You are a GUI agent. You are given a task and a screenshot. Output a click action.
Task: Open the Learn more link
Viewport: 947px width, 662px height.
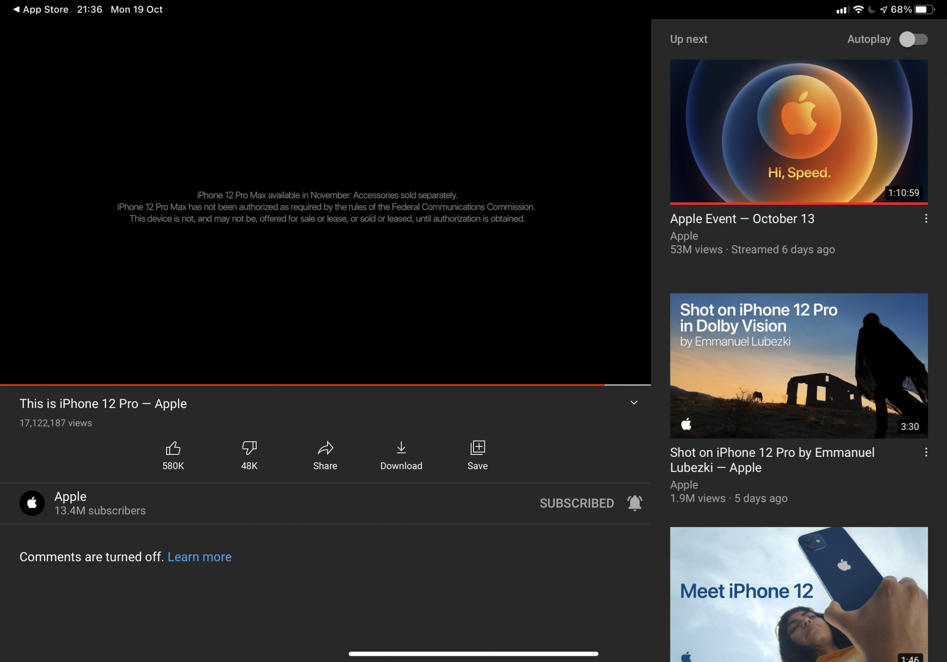(x=199, y=557)
